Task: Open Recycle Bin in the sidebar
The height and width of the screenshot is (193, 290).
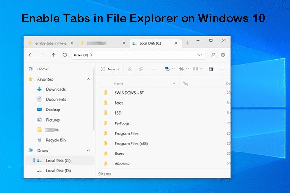Action: (56, 140)
